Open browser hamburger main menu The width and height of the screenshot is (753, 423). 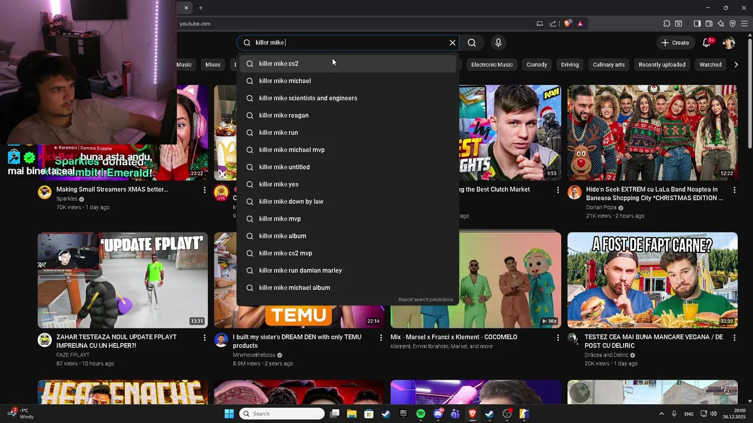pyautogui.click(x=745, y=23)
